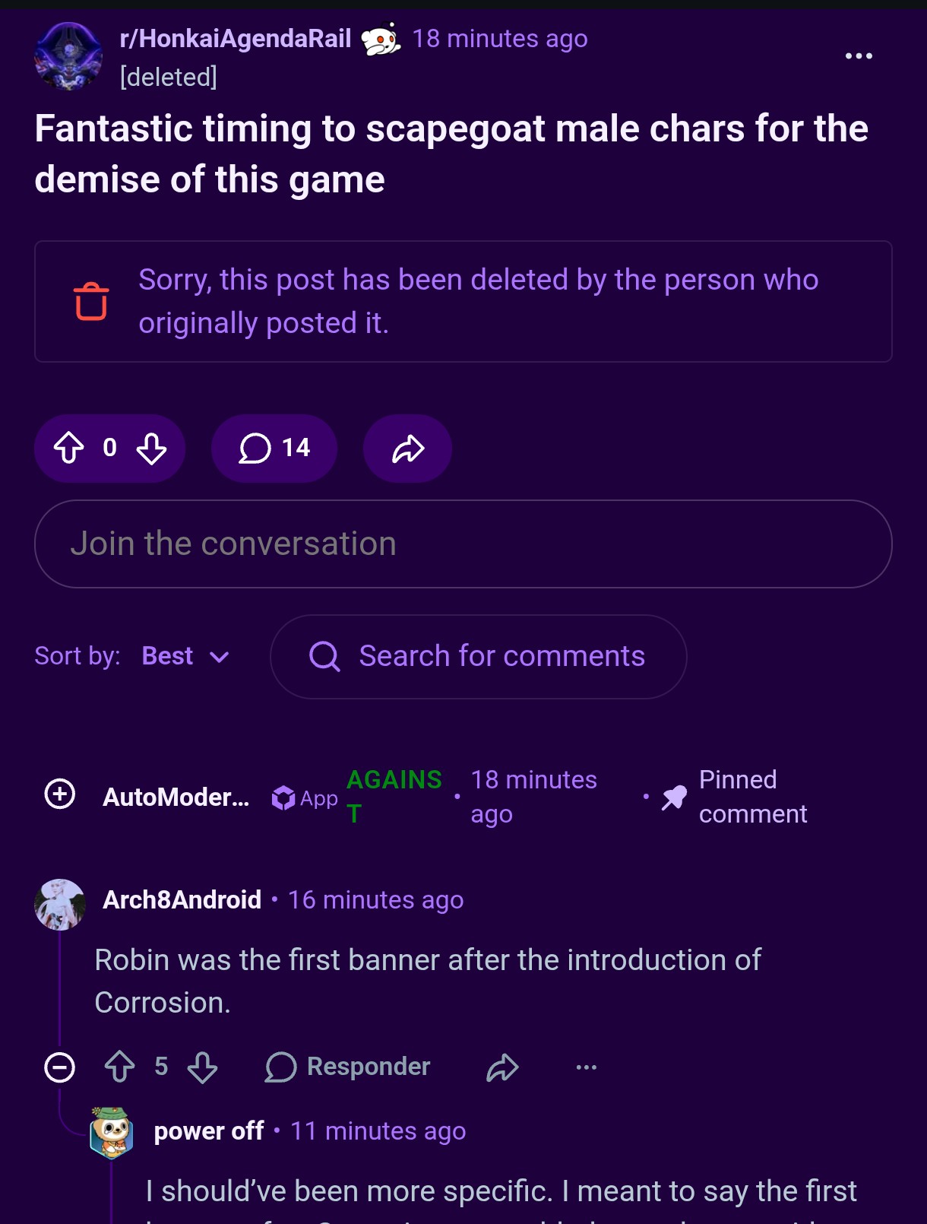The height and width of the screenshot is (1224, 927).
Task: Share the post via arrow icon
Action: tap(408, 448)
